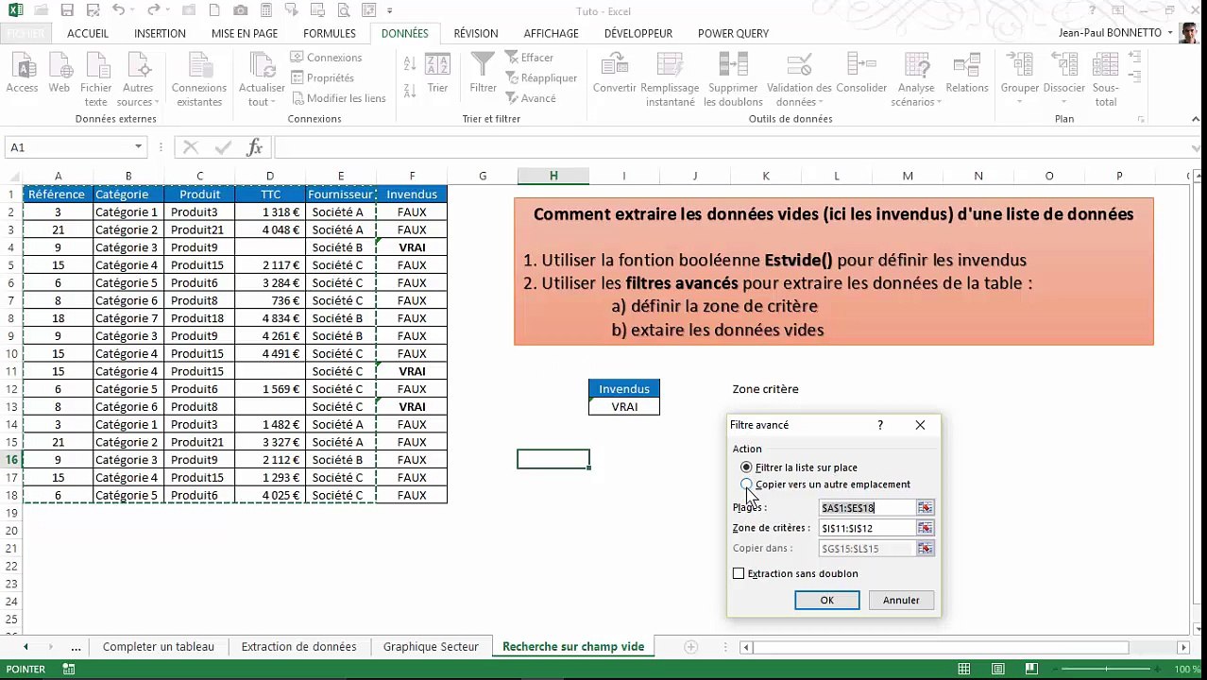
Task: Click Modifier les liens
Action: tap(338, 98)
